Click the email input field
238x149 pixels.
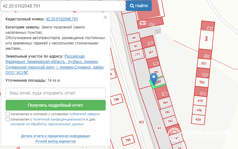pyautogui.click(x=56, y=93)
